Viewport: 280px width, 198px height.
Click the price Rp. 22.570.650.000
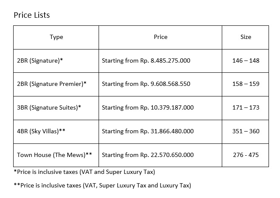click(167, 155)
